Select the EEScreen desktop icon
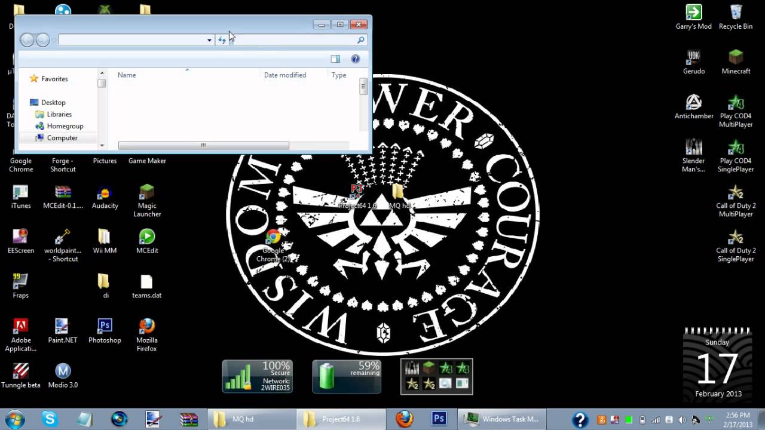765x430 pixels. pyautogui.click(x=21, y=241)
